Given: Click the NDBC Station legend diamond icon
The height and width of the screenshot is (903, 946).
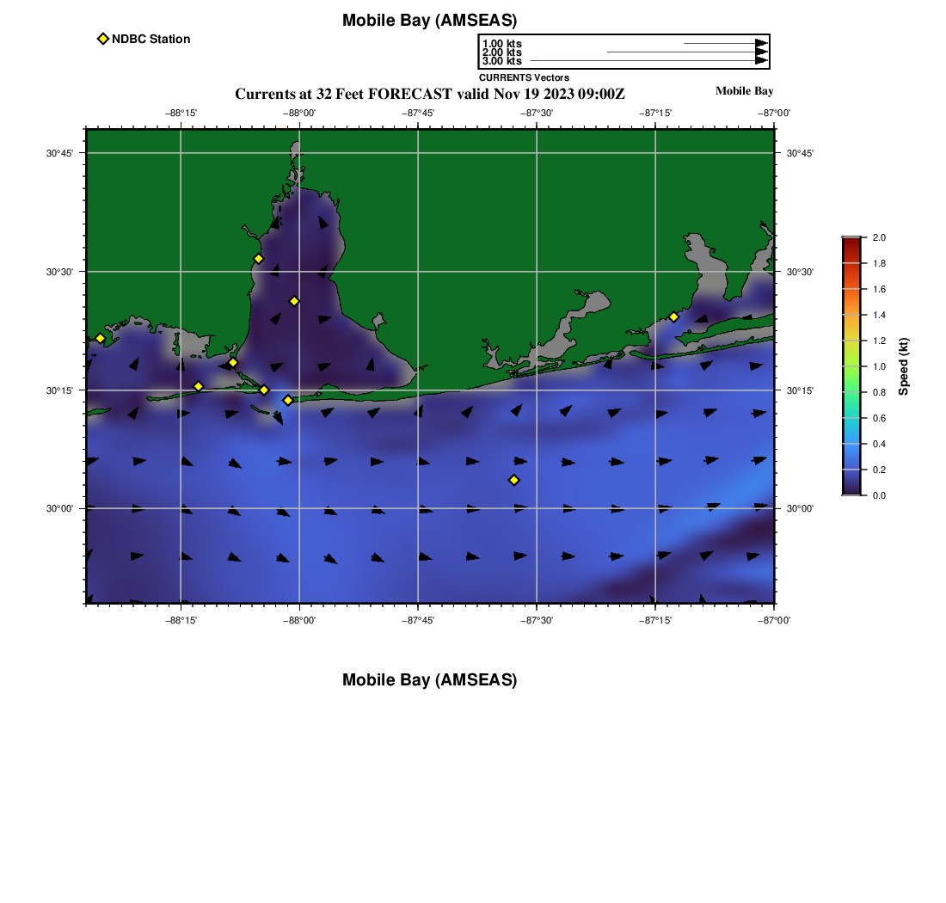Looking at the screenshot, I should [103, 39].
